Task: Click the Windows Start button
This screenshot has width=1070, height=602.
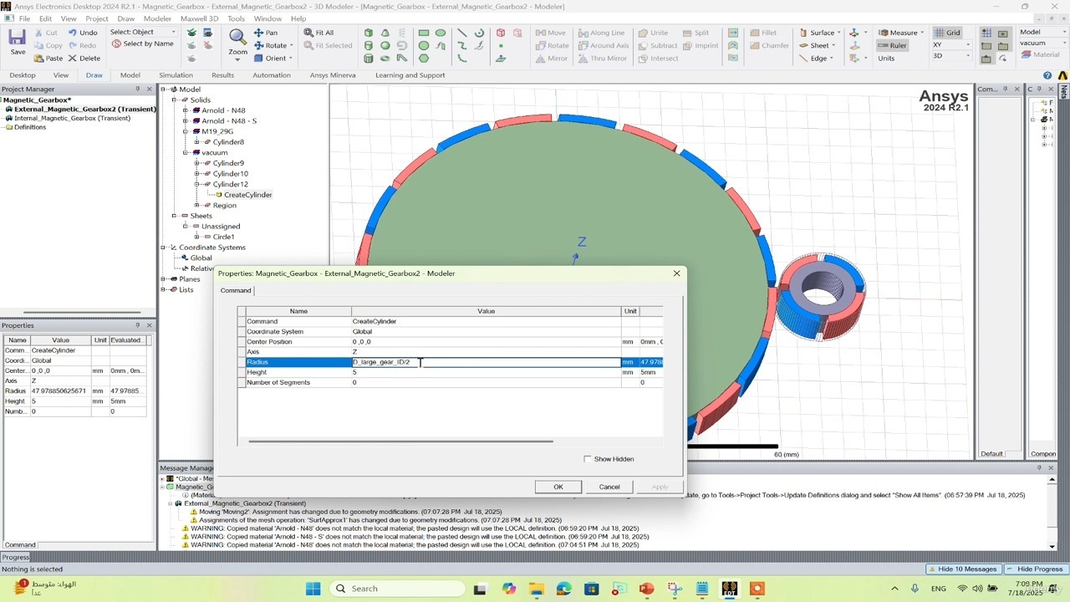Action: 313,589
